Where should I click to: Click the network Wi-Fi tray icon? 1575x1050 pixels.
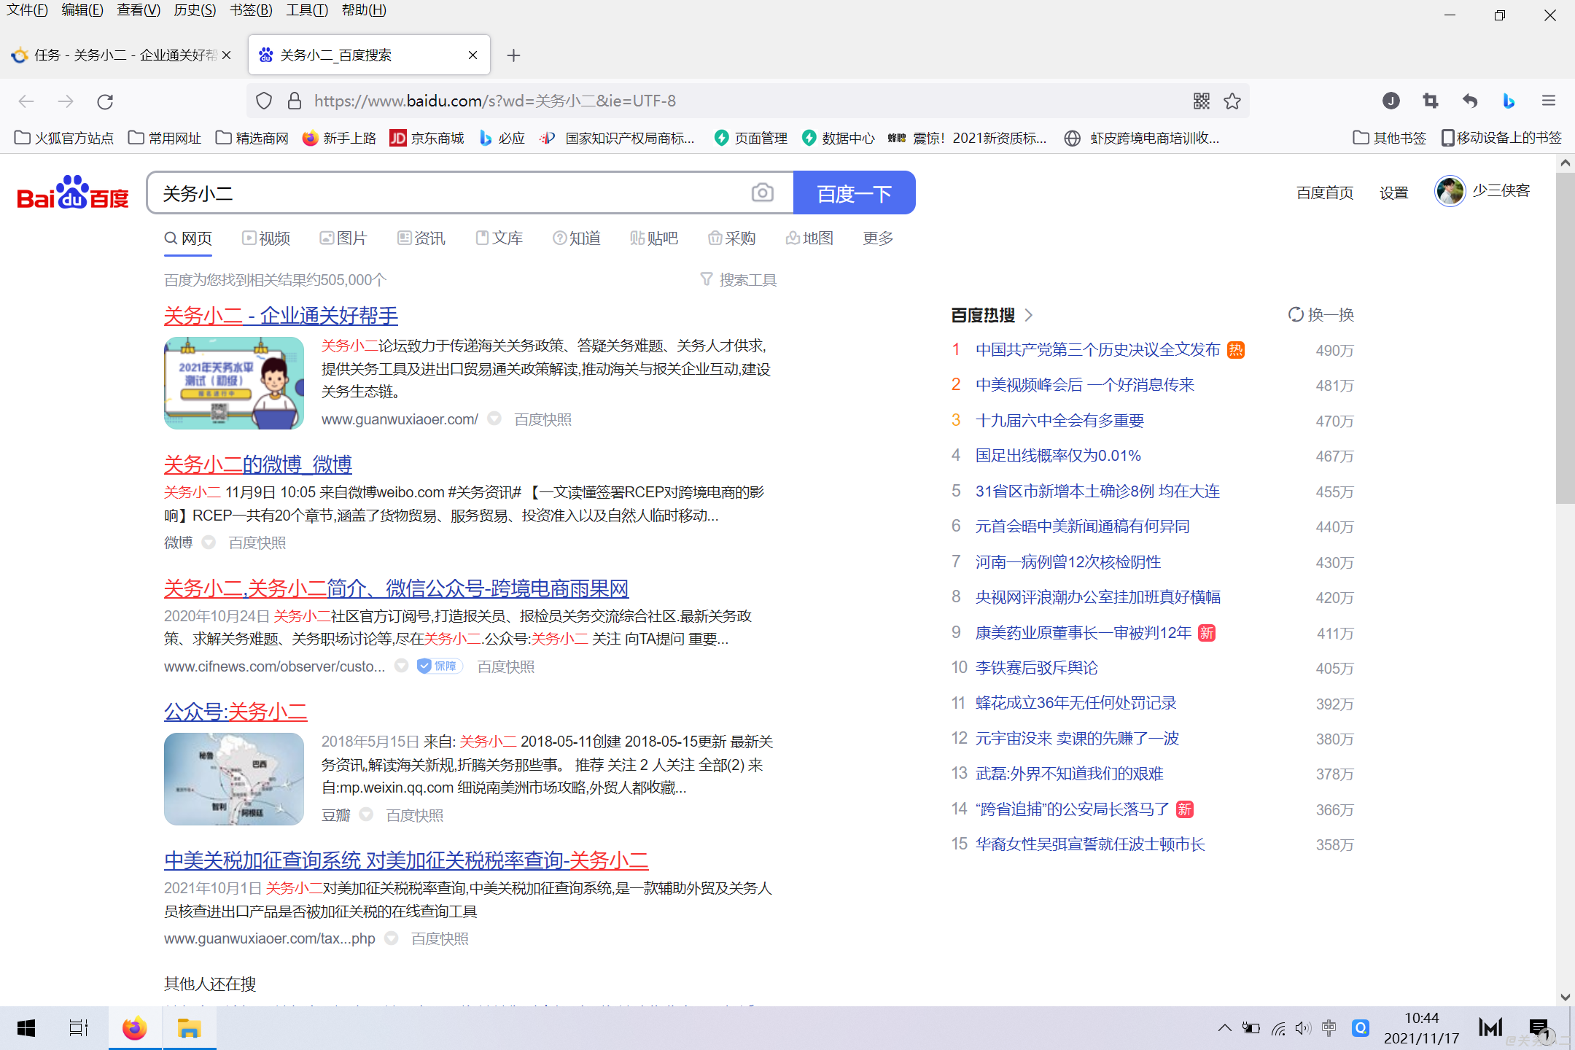[x=1277, y=1028]
